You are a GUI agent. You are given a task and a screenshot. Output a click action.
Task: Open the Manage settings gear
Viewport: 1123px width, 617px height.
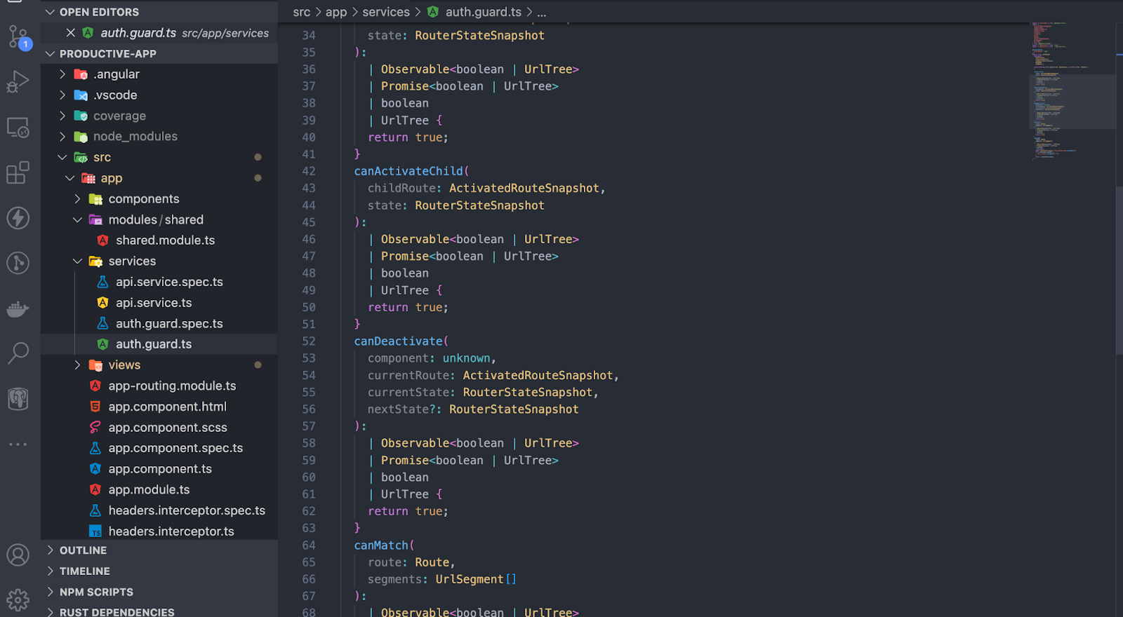(x=18, y=599)
